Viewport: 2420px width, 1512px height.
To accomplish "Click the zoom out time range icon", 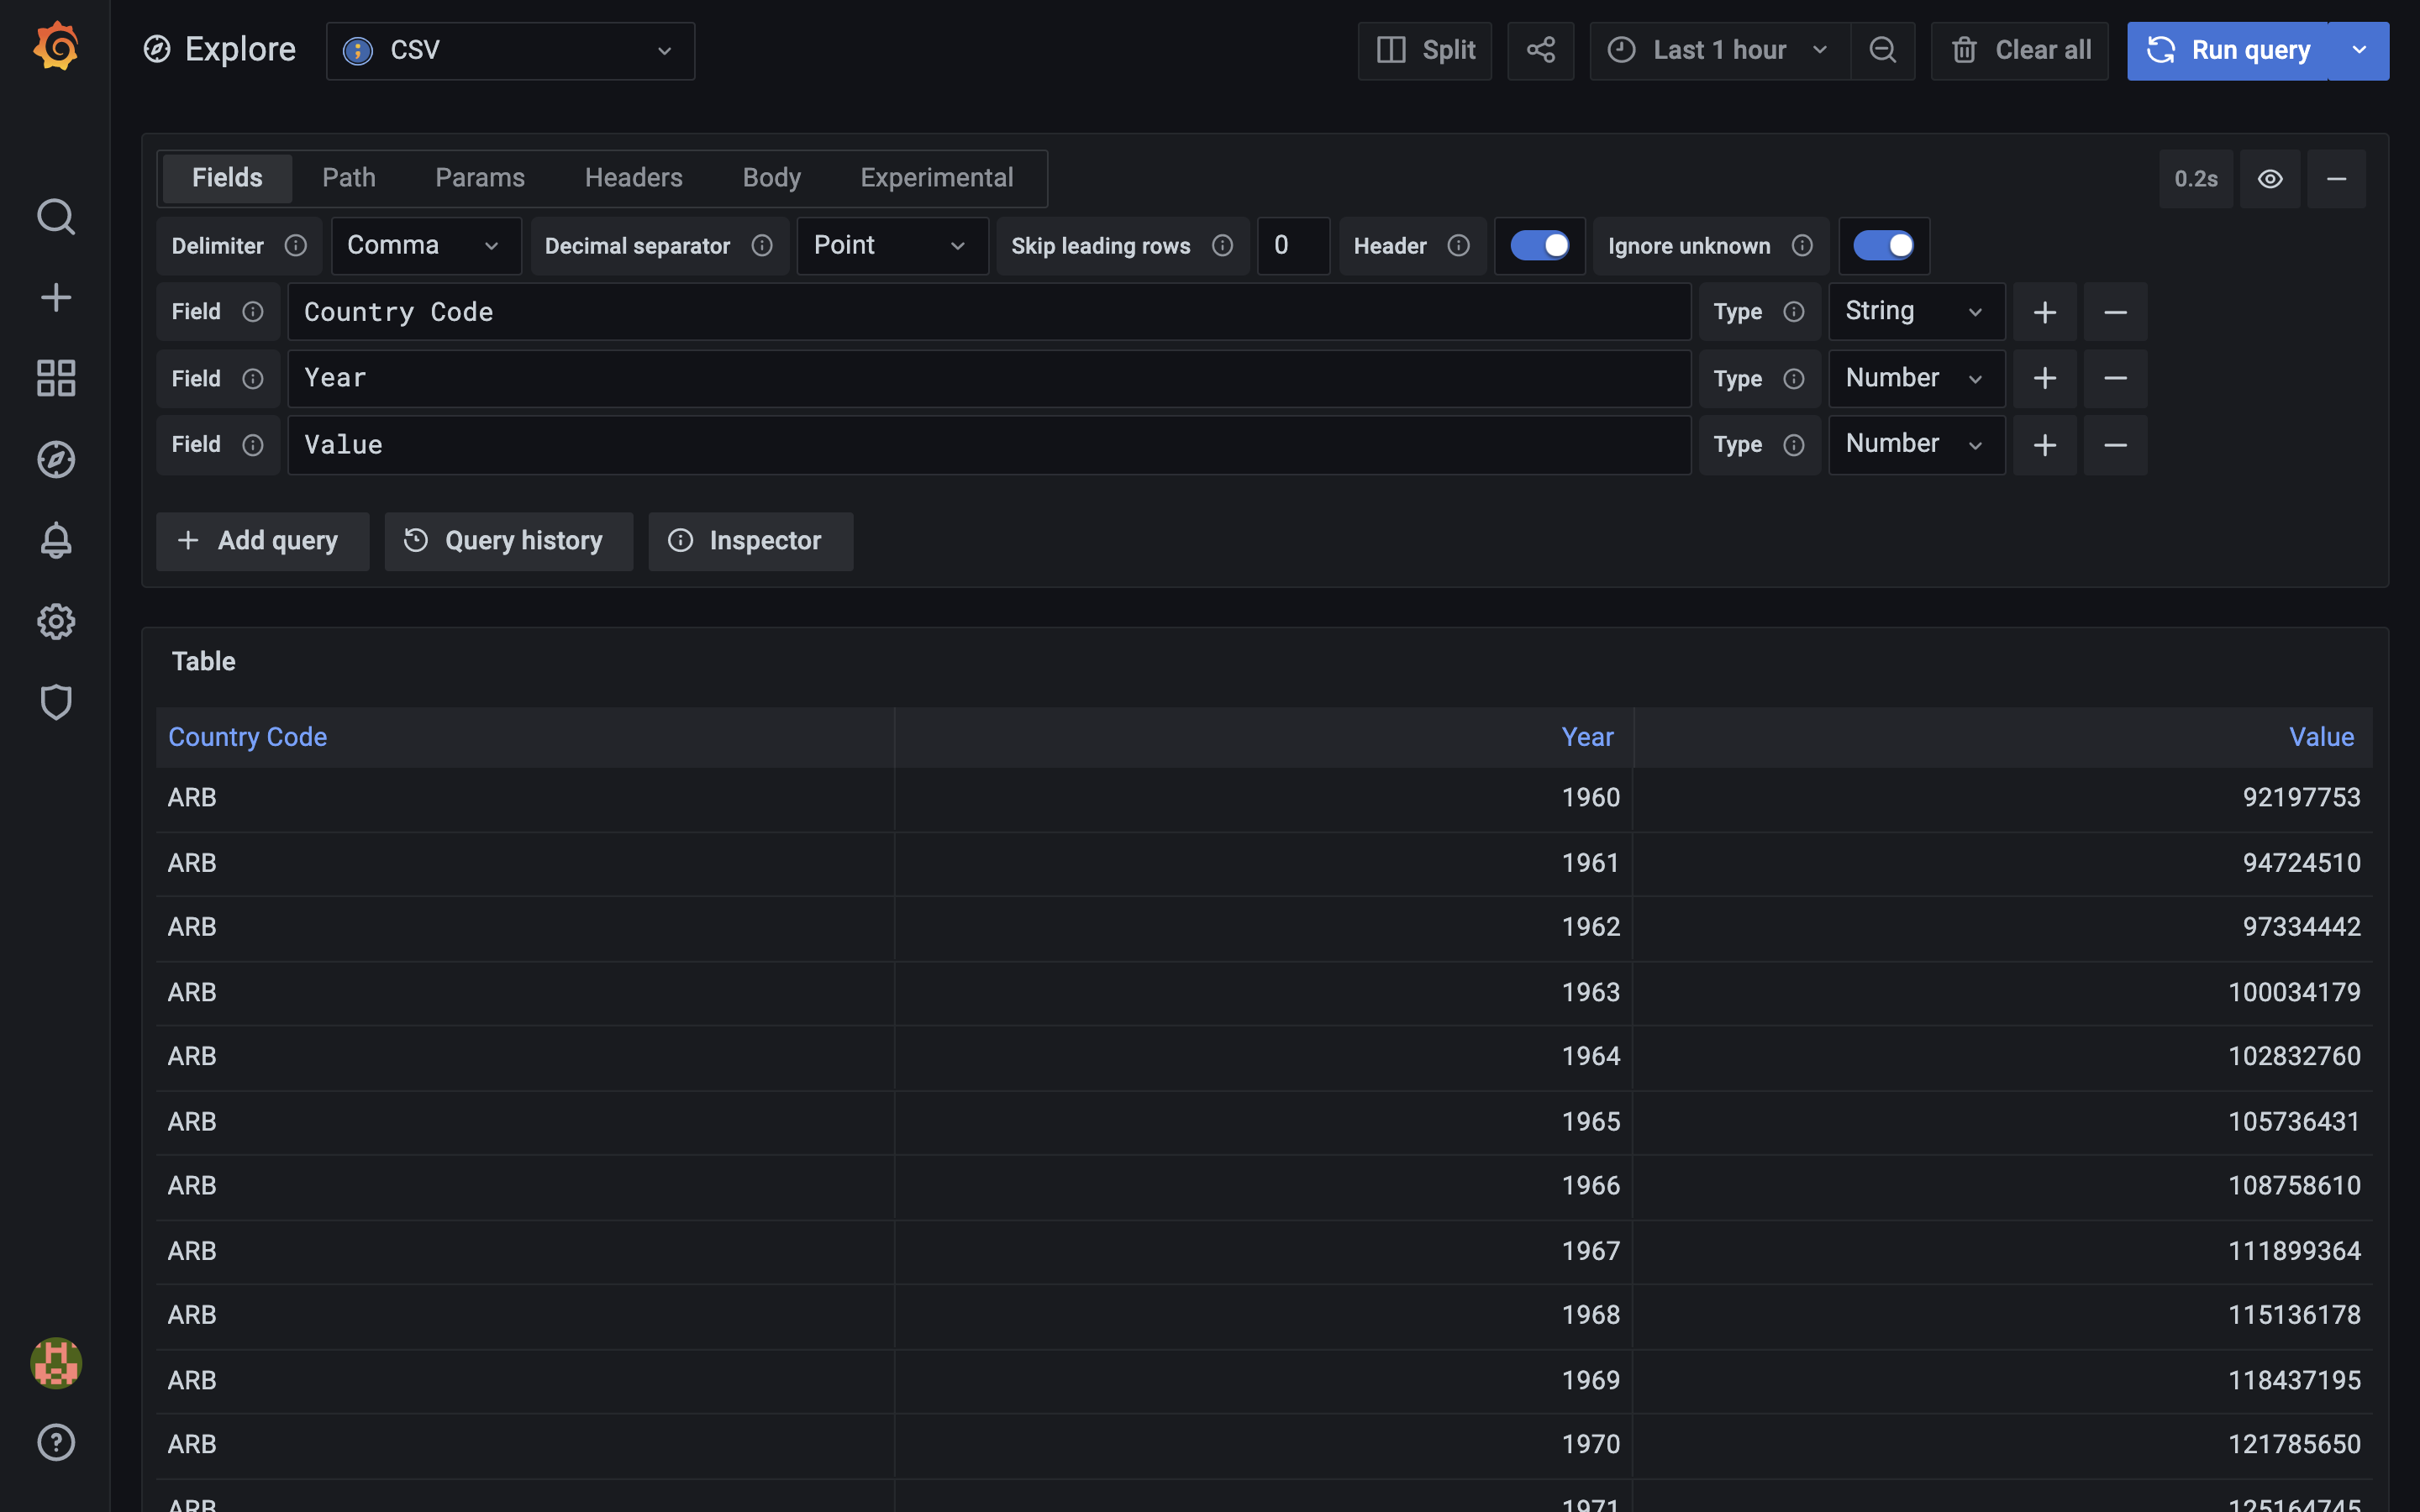I will (x=1882, y=50).
